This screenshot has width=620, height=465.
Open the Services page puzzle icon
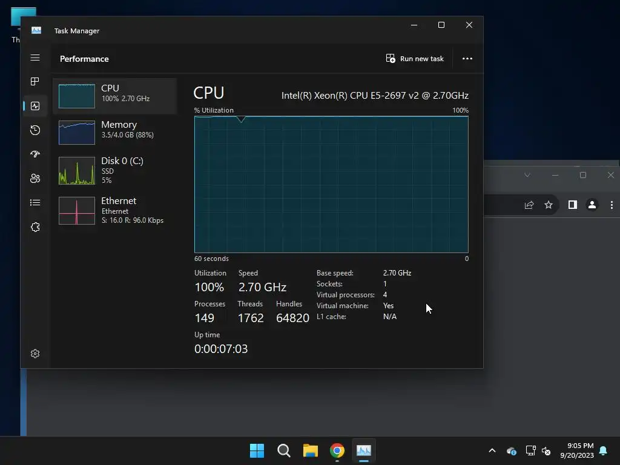(x=35, y=227)
